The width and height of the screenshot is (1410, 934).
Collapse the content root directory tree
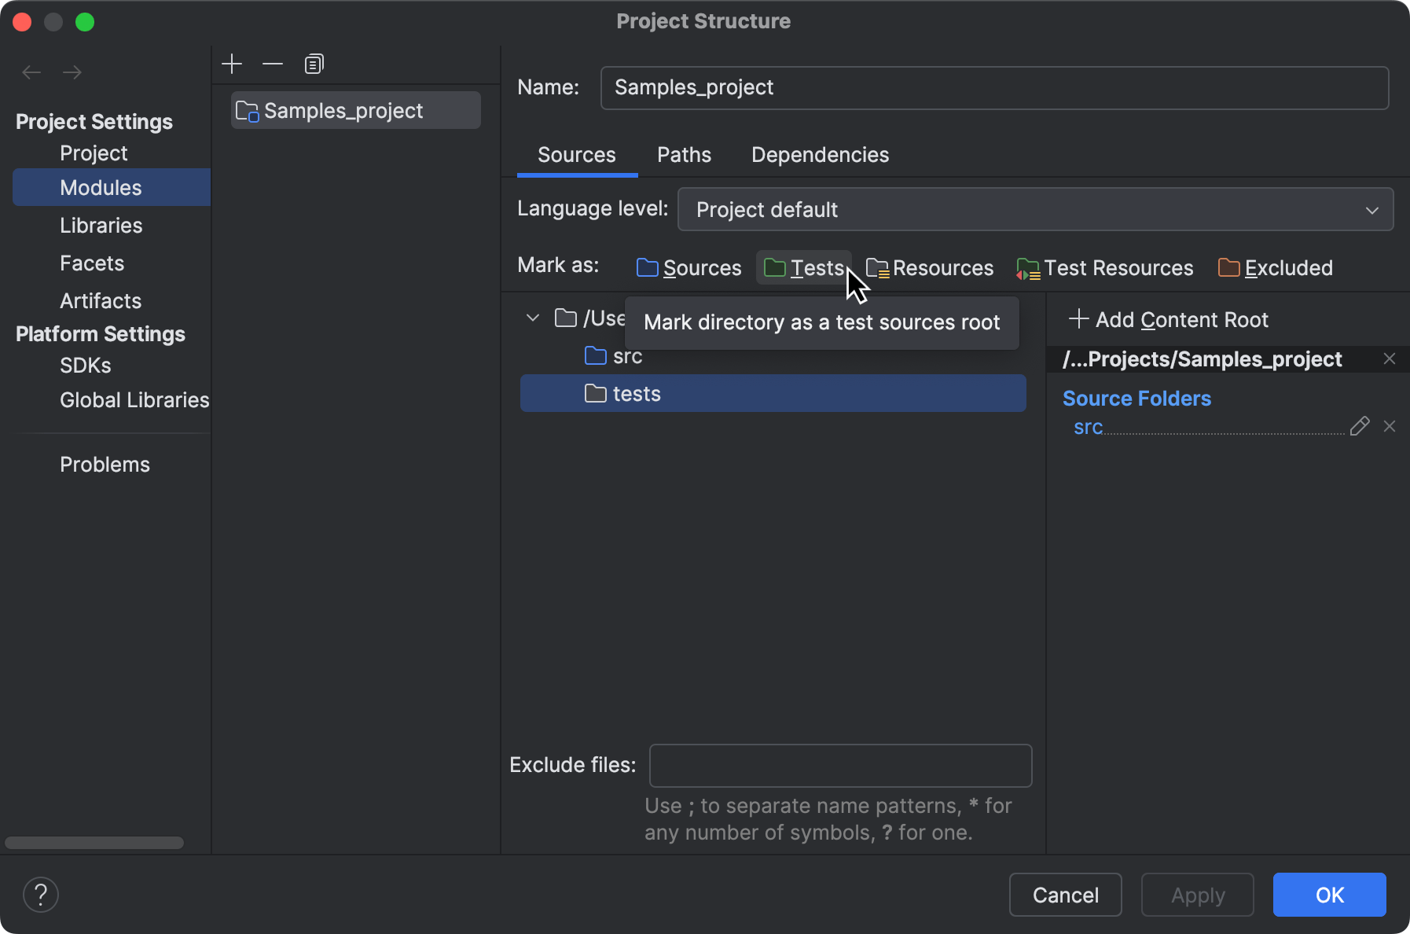532,318
